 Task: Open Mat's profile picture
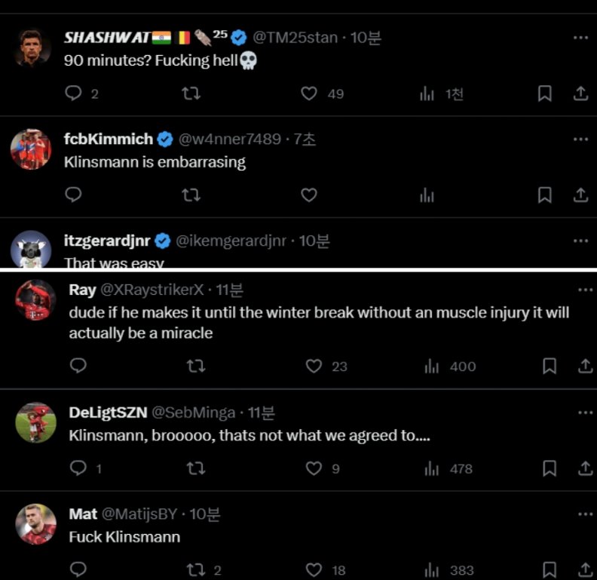(x=35, y=524)
